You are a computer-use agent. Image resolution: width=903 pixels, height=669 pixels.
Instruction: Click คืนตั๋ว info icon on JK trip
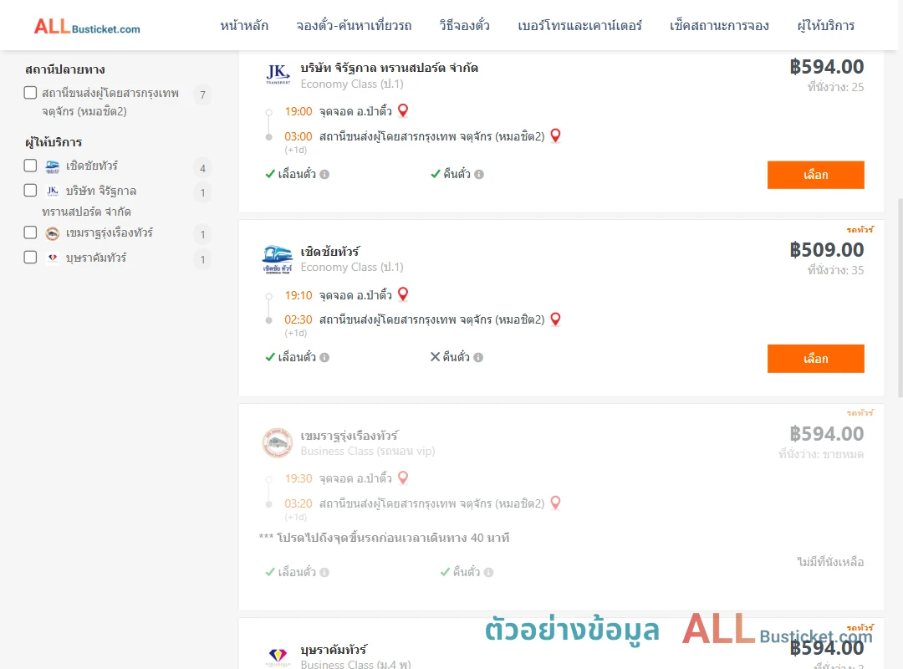click(x=479, y=174)
